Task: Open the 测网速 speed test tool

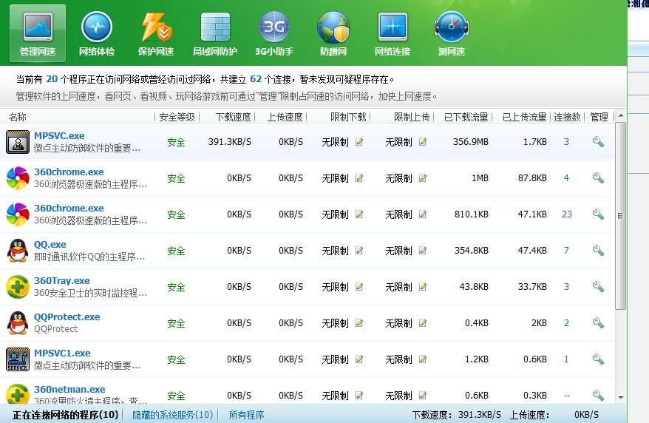Action: (x=452, y=33)
